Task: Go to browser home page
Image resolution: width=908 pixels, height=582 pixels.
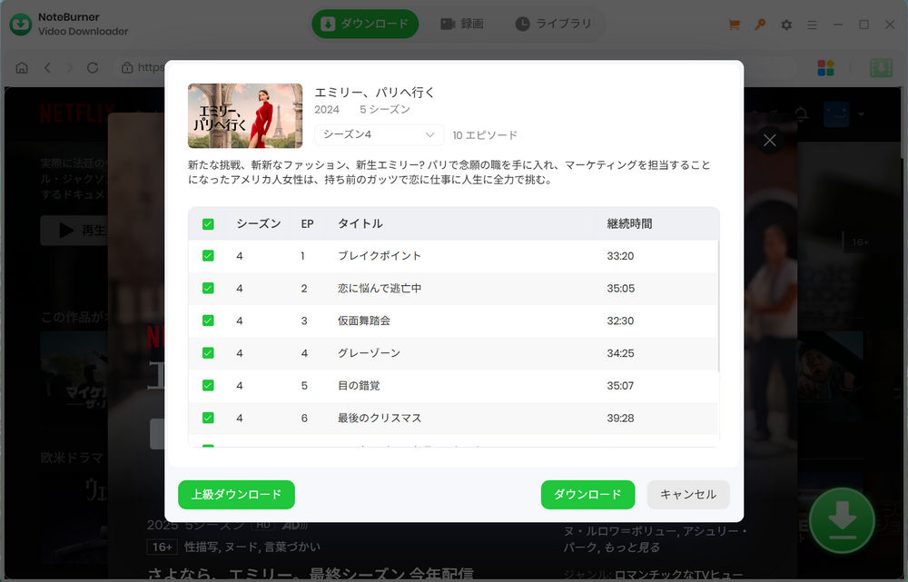Action: pyautogui.click(x=22, y=68)
